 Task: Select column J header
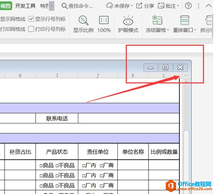point(98,75)
